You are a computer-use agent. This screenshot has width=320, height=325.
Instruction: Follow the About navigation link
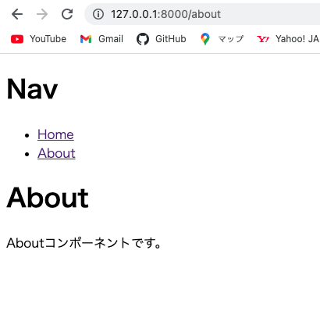click(x=56, y=153)
